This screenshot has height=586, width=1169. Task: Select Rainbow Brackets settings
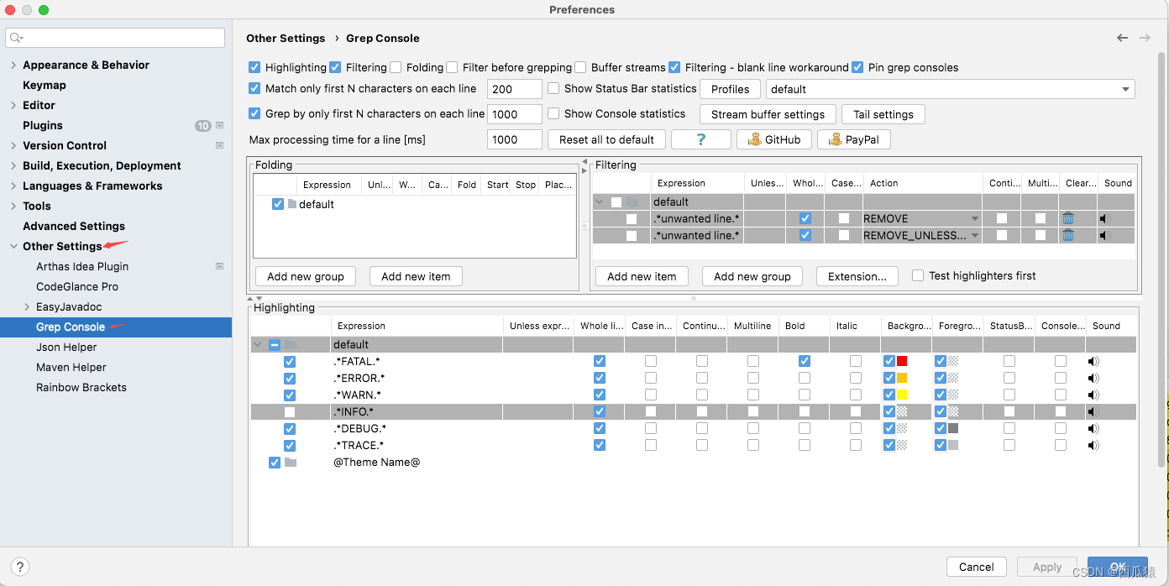point(81,387)
